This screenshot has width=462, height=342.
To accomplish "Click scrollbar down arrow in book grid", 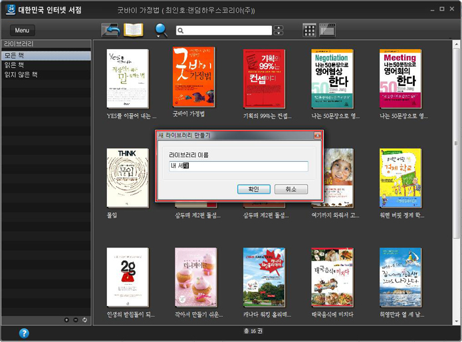I will (x=457, y=321).
